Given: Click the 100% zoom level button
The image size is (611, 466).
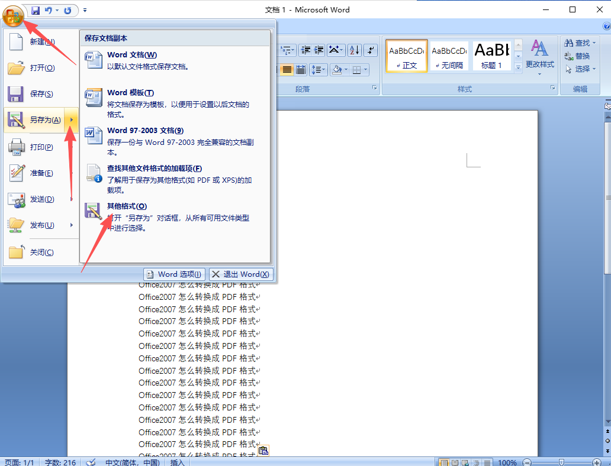Looking at the screenshot, I should coord(507,462).
